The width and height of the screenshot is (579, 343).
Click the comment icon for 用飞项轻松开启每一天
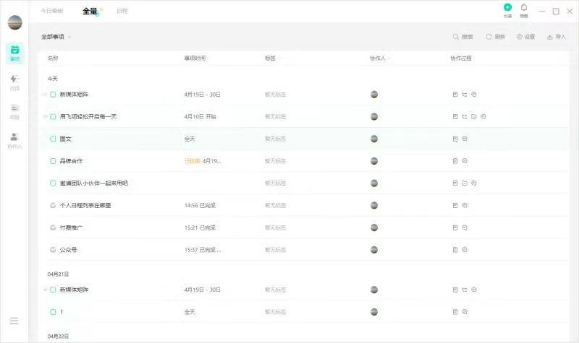pyautogui.click(x=483, y=116)
